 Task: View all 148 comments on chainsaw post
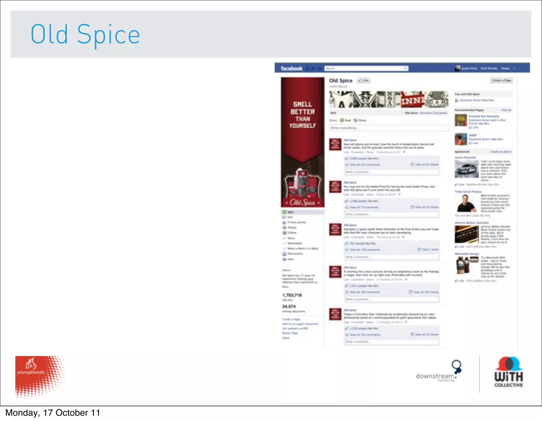pos(365,250)
